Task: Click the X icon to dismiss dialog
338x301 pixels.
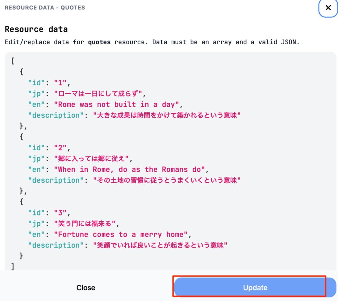Action: 328,8
